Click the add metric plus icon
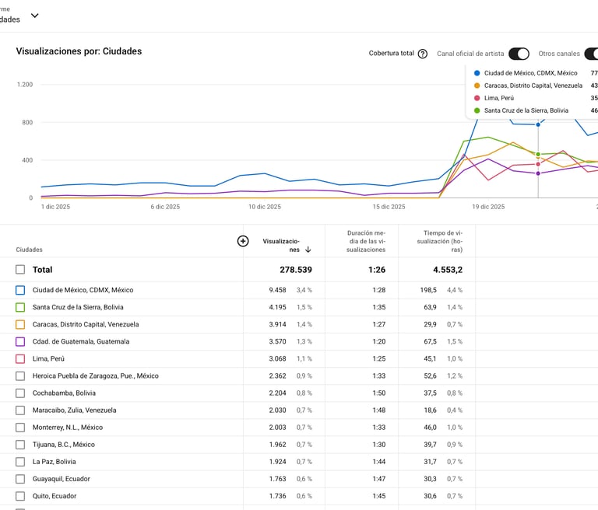 click(243, 241)
